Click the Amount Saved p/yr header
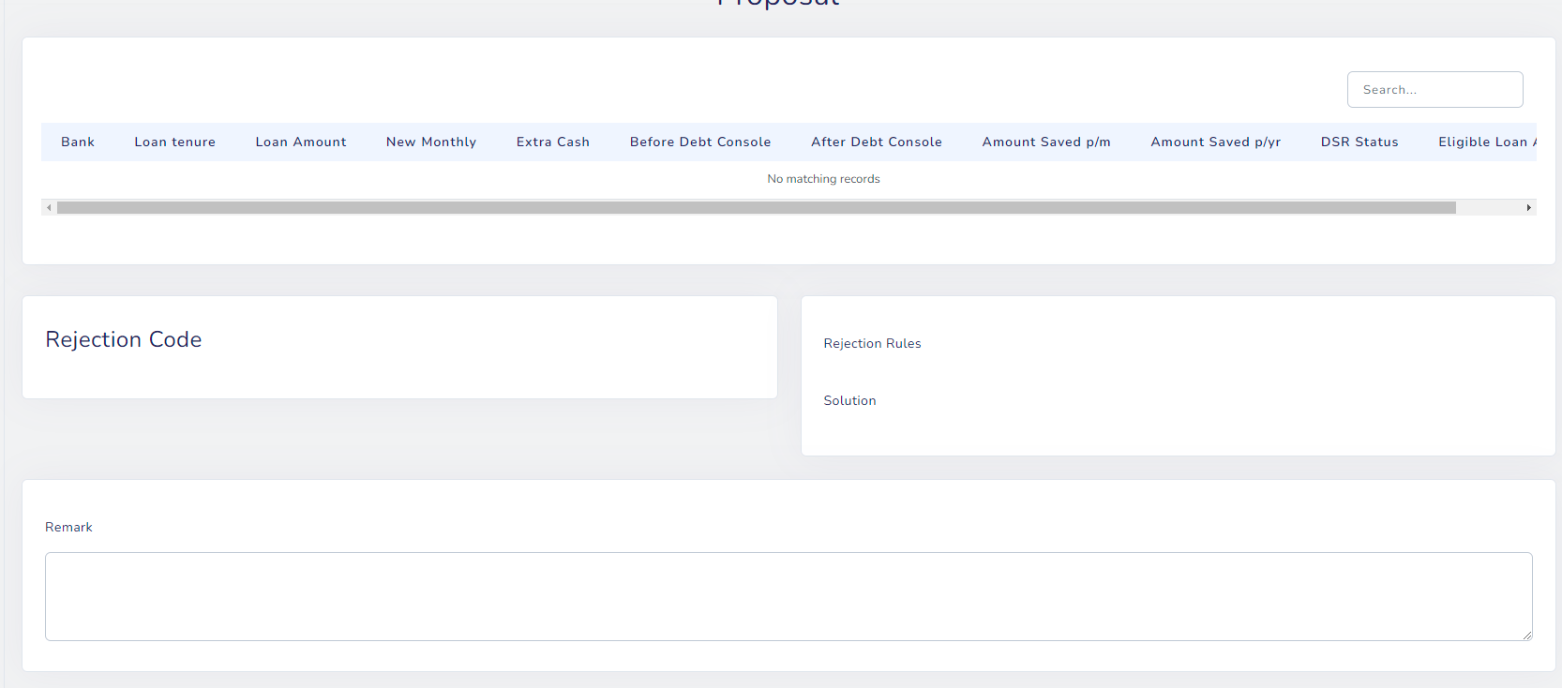Image resolution: width=1562 pixels, height=688 pixels. pyautogui.click(x=1215, y=142)
